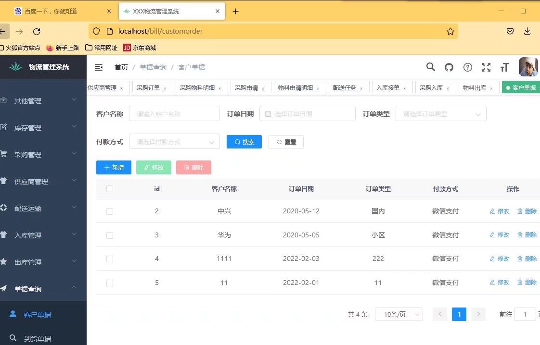Viewport: 540px width, 345px height.
Task: Click the help question mark icon
Action: [467, 67]
